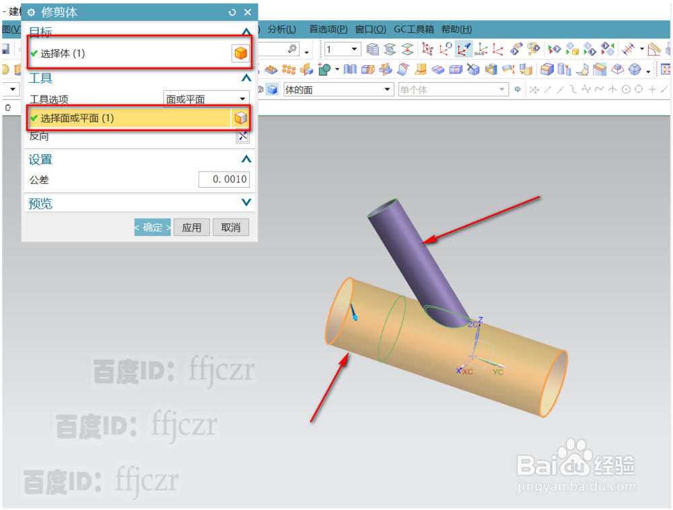Close the 修剪体 dialog

tap(248, 12)
